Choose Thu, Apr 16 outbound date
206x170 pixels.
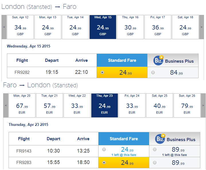pyautogui.click(x=130, y=27)
